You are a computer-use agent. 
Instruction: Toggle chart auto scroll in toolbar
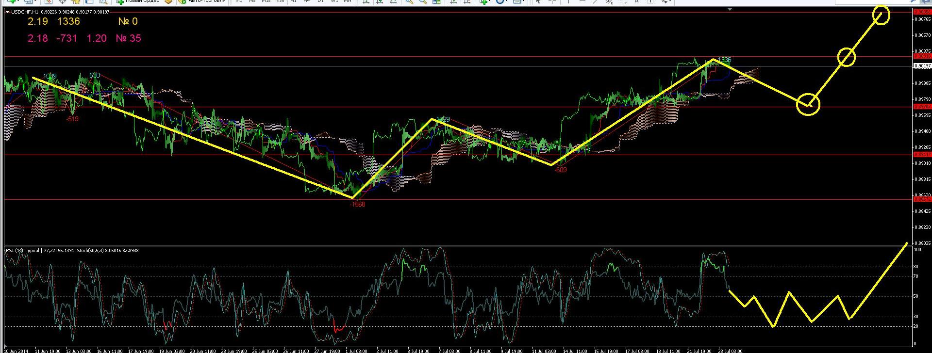point(453,1)
